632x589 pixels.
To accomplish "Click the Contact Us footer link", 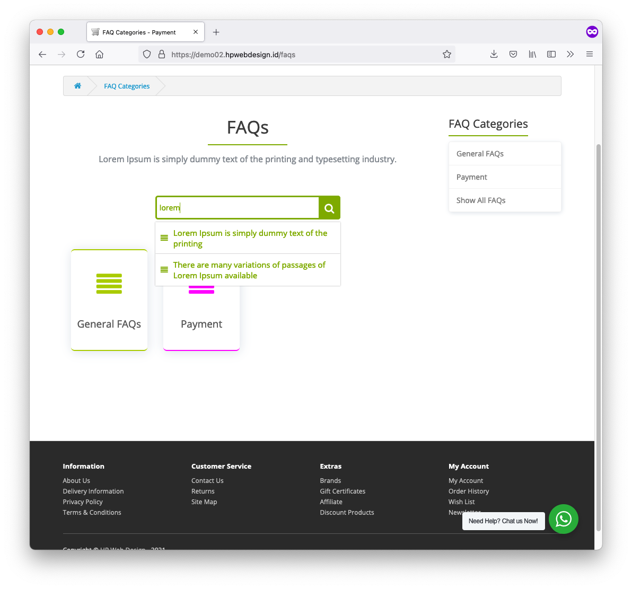I will [207, 480].
